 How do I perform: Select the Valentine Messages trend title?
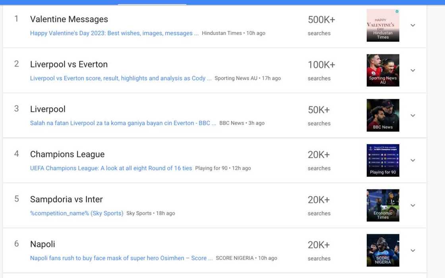coord(69,19)
